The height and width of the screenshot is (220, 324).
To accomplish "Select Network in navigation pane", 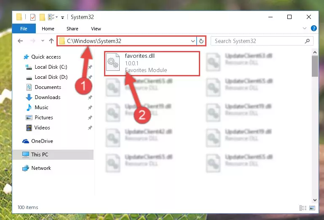I will tap(41, 168).
